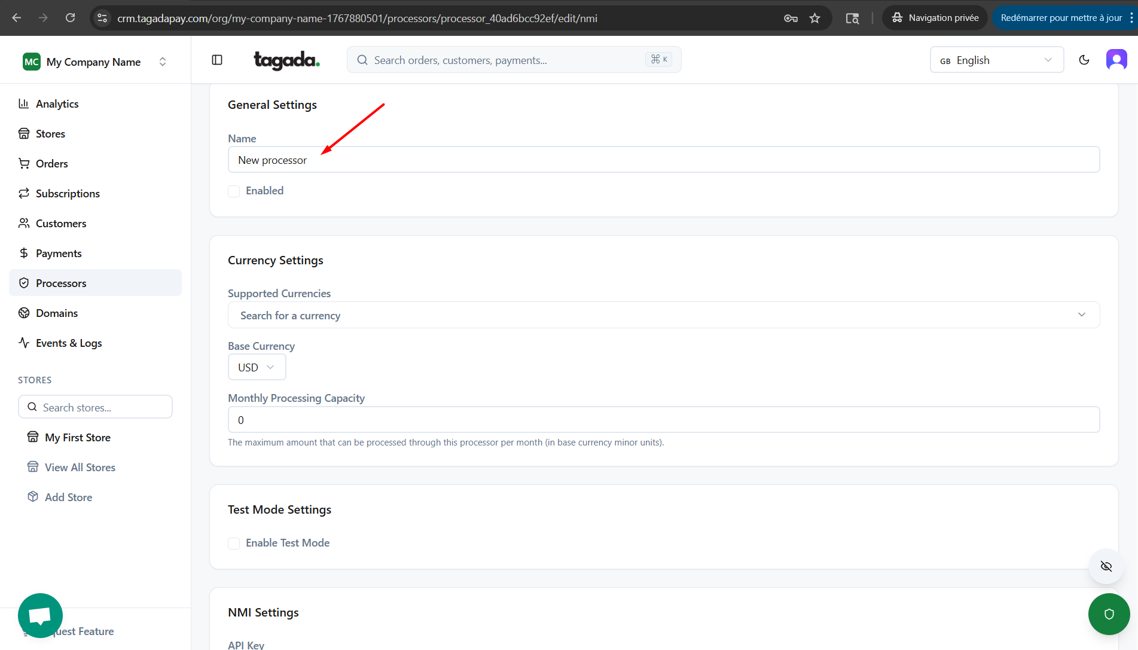Open Events & Logs section

tap(69, 343)
